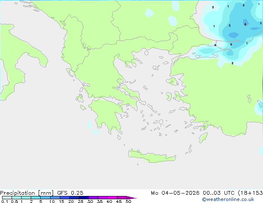Click the '00..03 UTC' time text
263x203 pixels.
pos(219,193)
